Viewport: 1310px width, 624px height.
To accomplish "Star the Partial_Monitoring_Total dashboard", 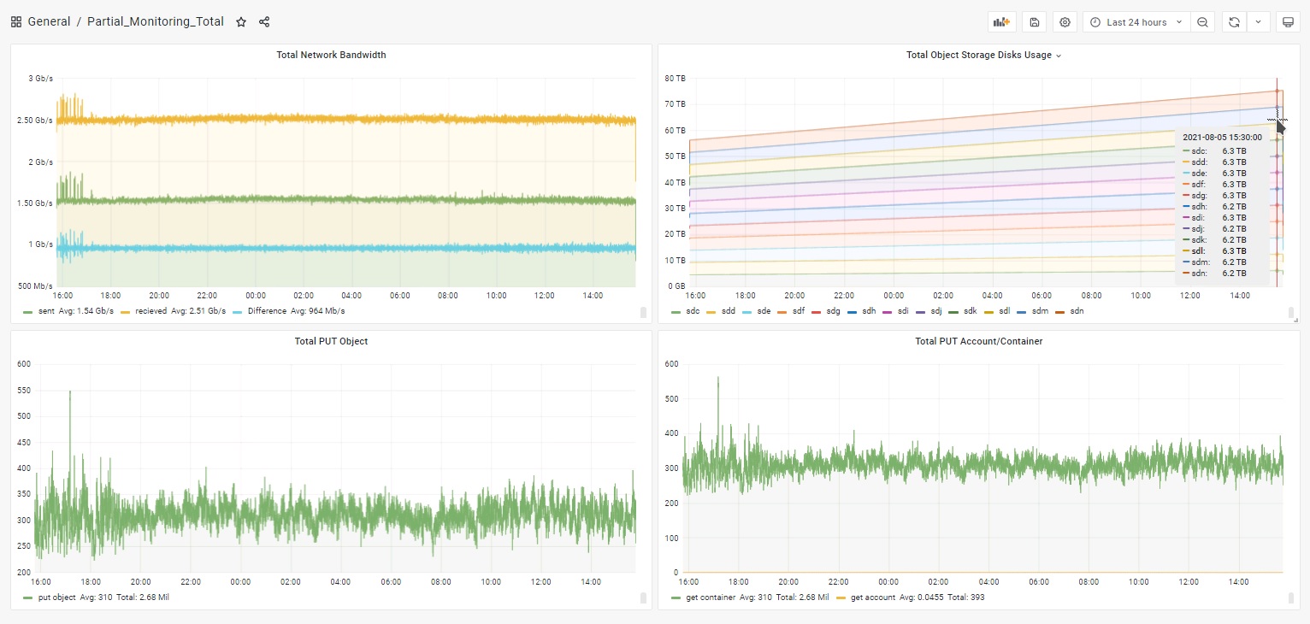I will 241,22.
